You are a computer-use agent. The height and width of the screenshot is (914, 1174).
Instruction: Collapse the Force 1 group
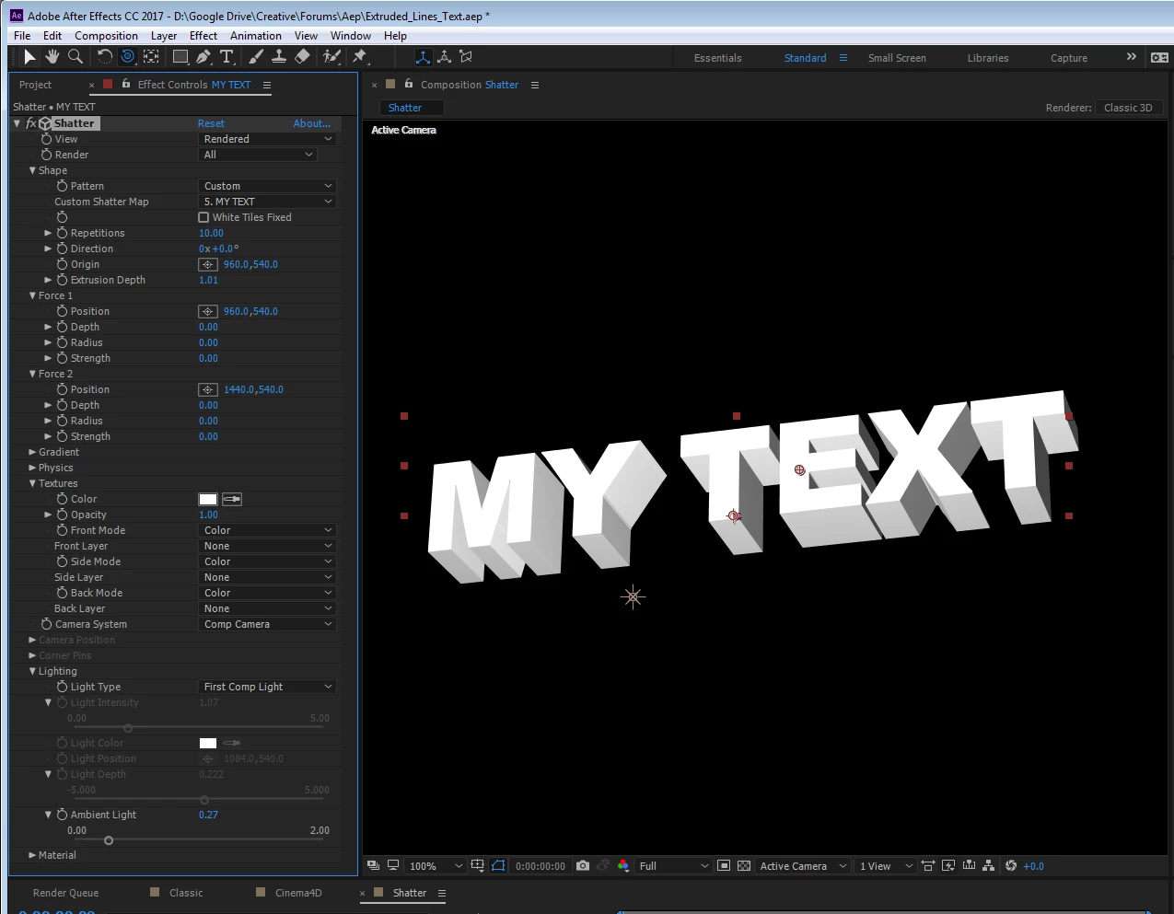(x=32, y=295)
